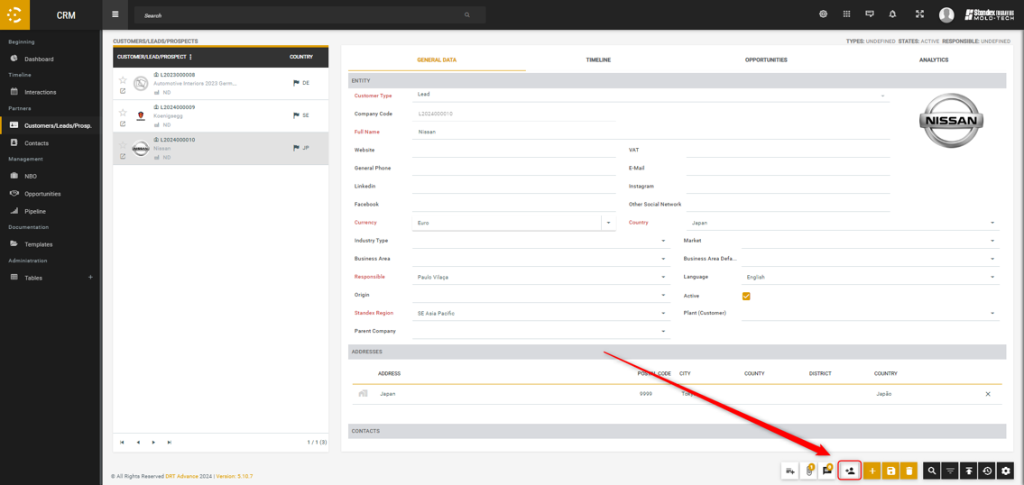Open the attachments paperclip icon
The height and width of the screenshot is (485, 1024).
click(x=809, y=471)
